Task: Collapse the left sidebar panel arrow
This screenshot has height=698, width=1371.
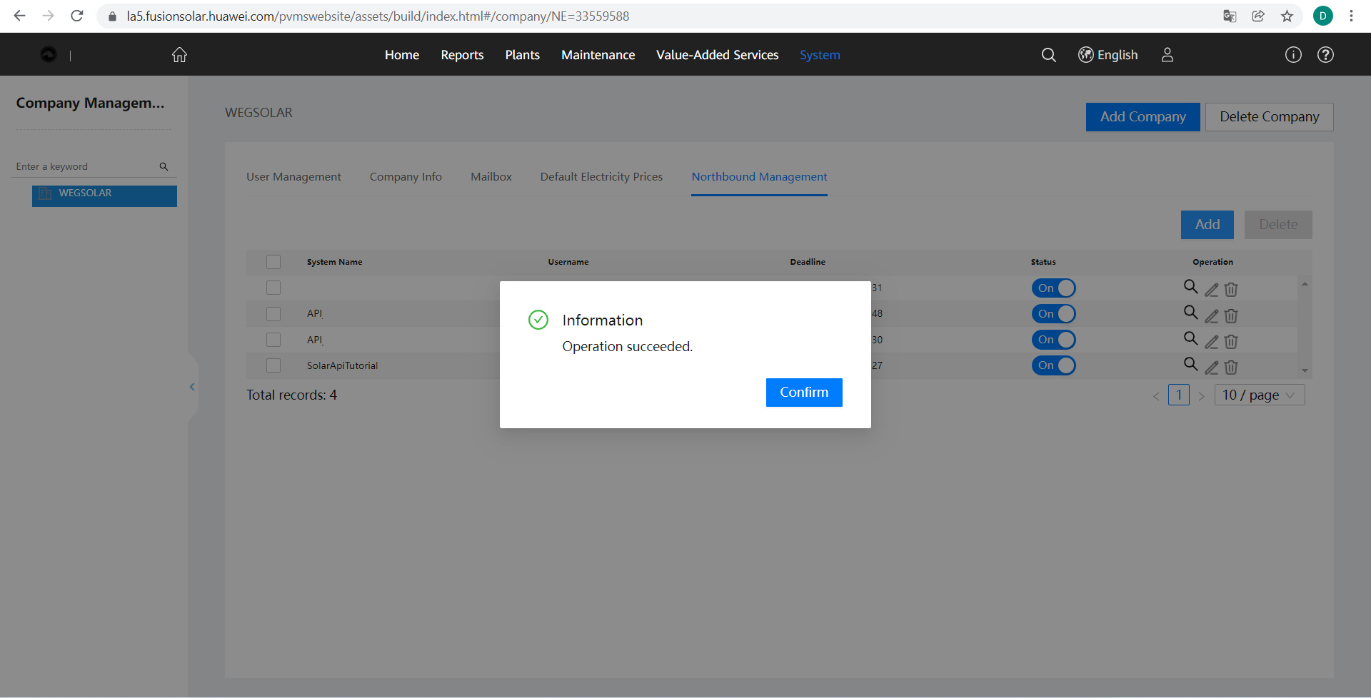Action: point(192,387)
